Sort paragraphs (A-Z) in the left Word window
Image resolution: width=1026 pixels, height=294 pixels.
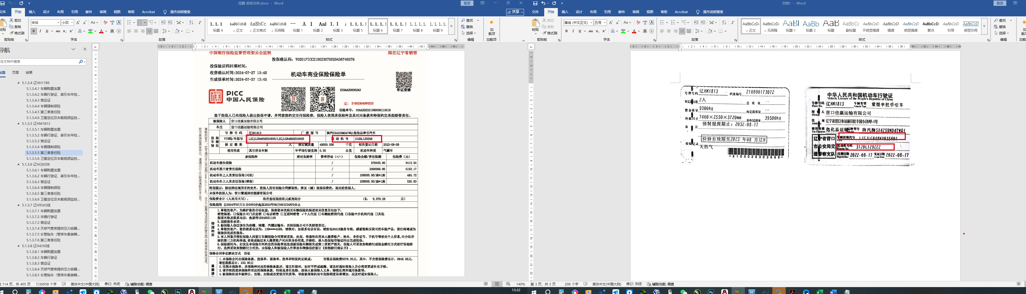[191, 23]
